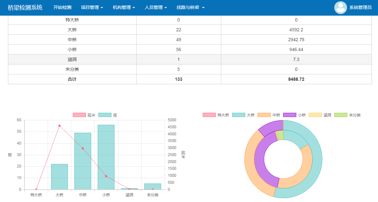Open the 开始检测 menu item
Screen dimensions: 378x202
[x=62, y=7]
